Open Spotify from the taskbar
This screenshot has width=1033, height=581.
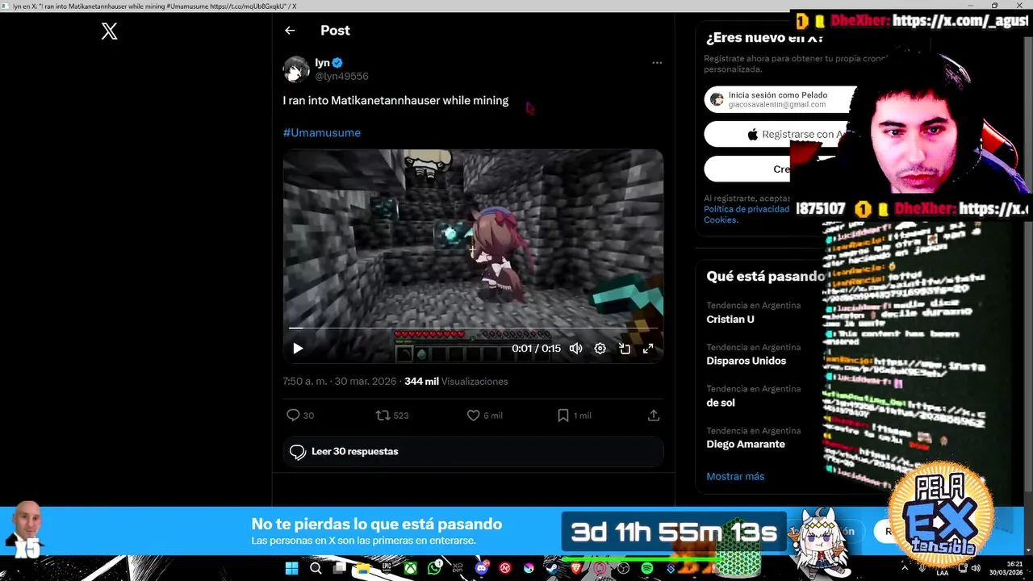[647, 568]
